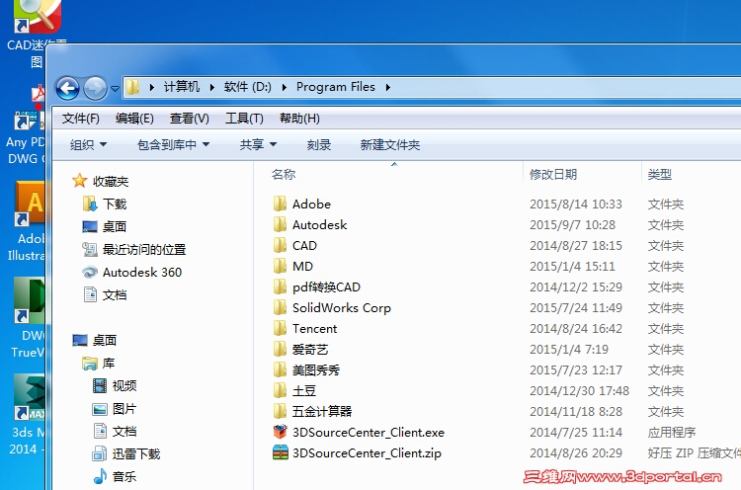
Task: Click the Forward navigation arrow button
Action: (95, 88)
